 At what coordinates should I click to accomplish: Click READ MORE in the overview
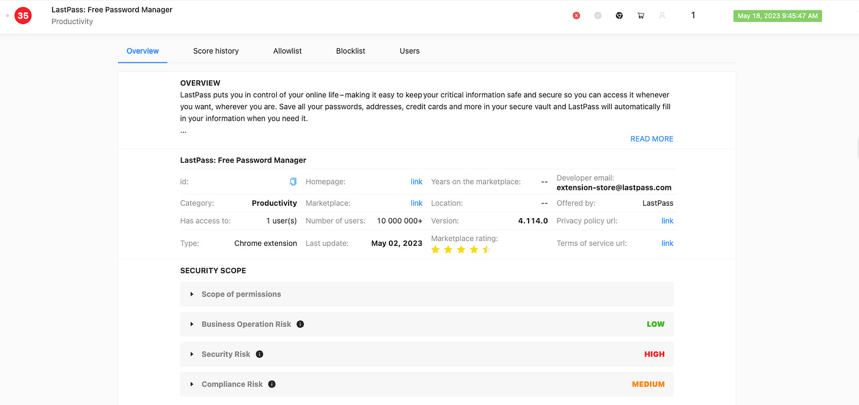pos(652,139)
